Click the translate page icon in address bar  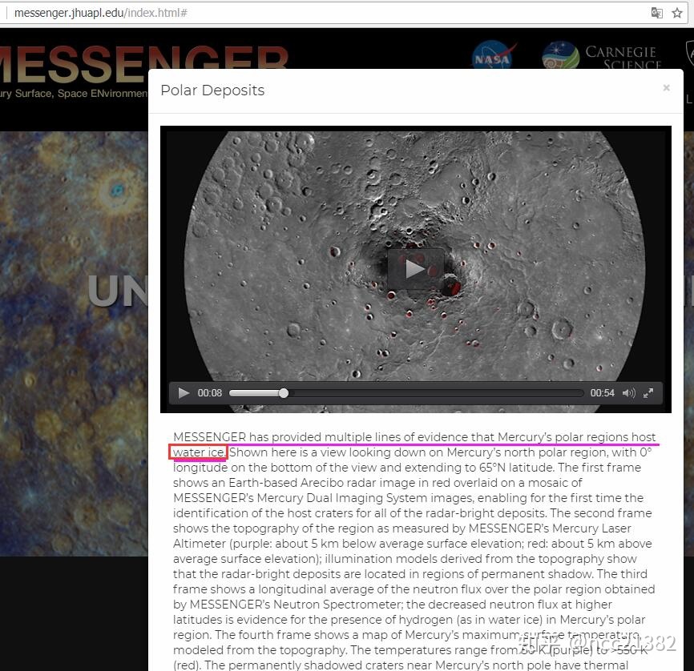coord(657,13)
